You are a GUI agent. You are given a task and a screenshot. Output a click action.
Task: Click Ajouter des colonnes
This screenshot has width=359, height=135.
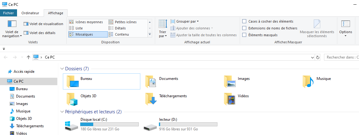pyautogui.click(x=192, y=28)
